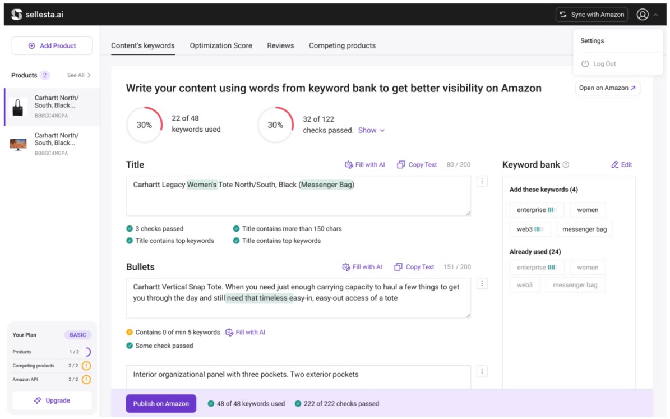Open the Title field three-dot menu
Viewport: 670px width, 419px height.
(482, 181)
